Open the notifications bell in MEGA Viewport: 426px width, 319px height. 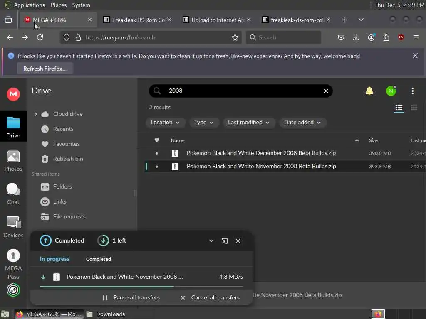369,91
